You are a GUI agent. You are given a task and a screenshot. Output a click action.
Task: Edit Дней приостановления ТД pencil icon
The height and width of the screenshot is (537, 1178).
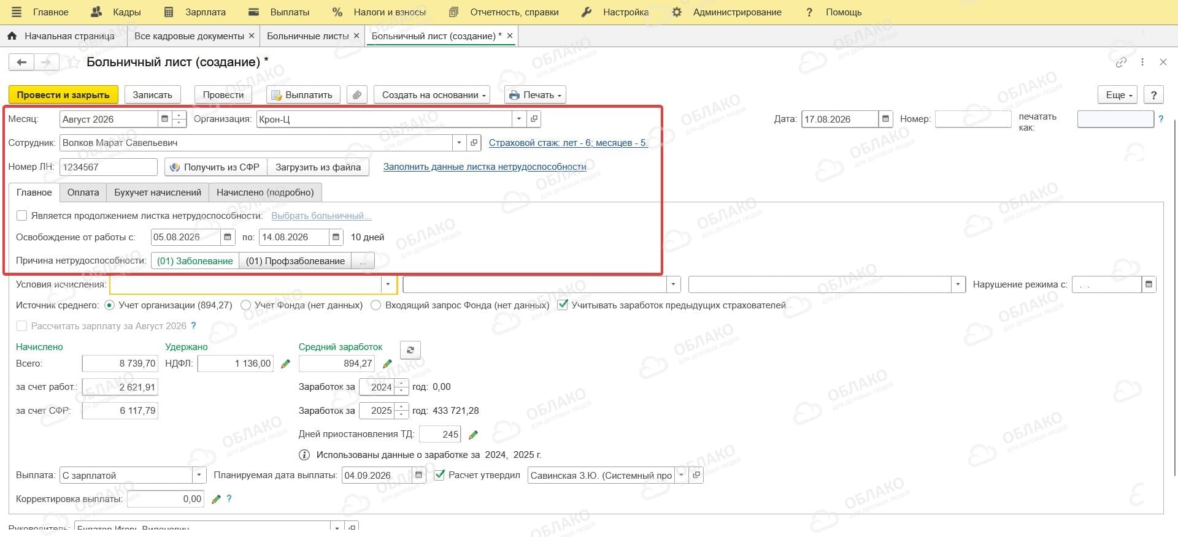pyautogui.click(x=473, y=435)
